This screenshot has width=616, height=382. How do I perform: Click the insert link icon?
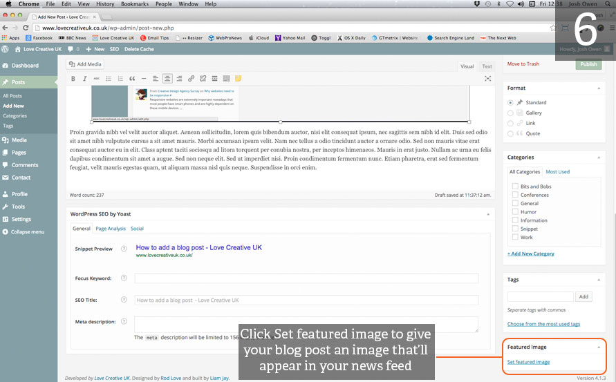click(x=192, y=79)
